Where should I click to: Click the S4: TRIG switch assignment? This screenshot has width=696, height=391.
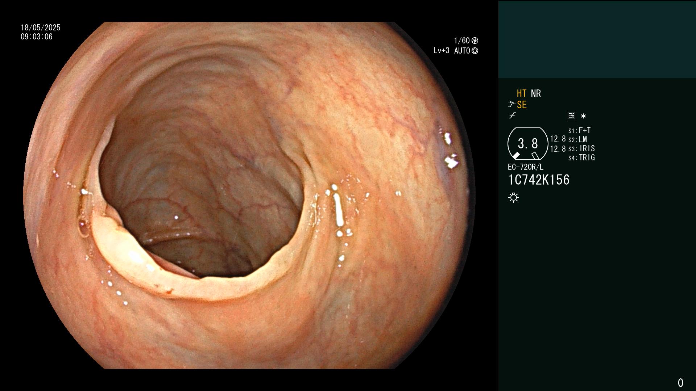pos(582,157)
